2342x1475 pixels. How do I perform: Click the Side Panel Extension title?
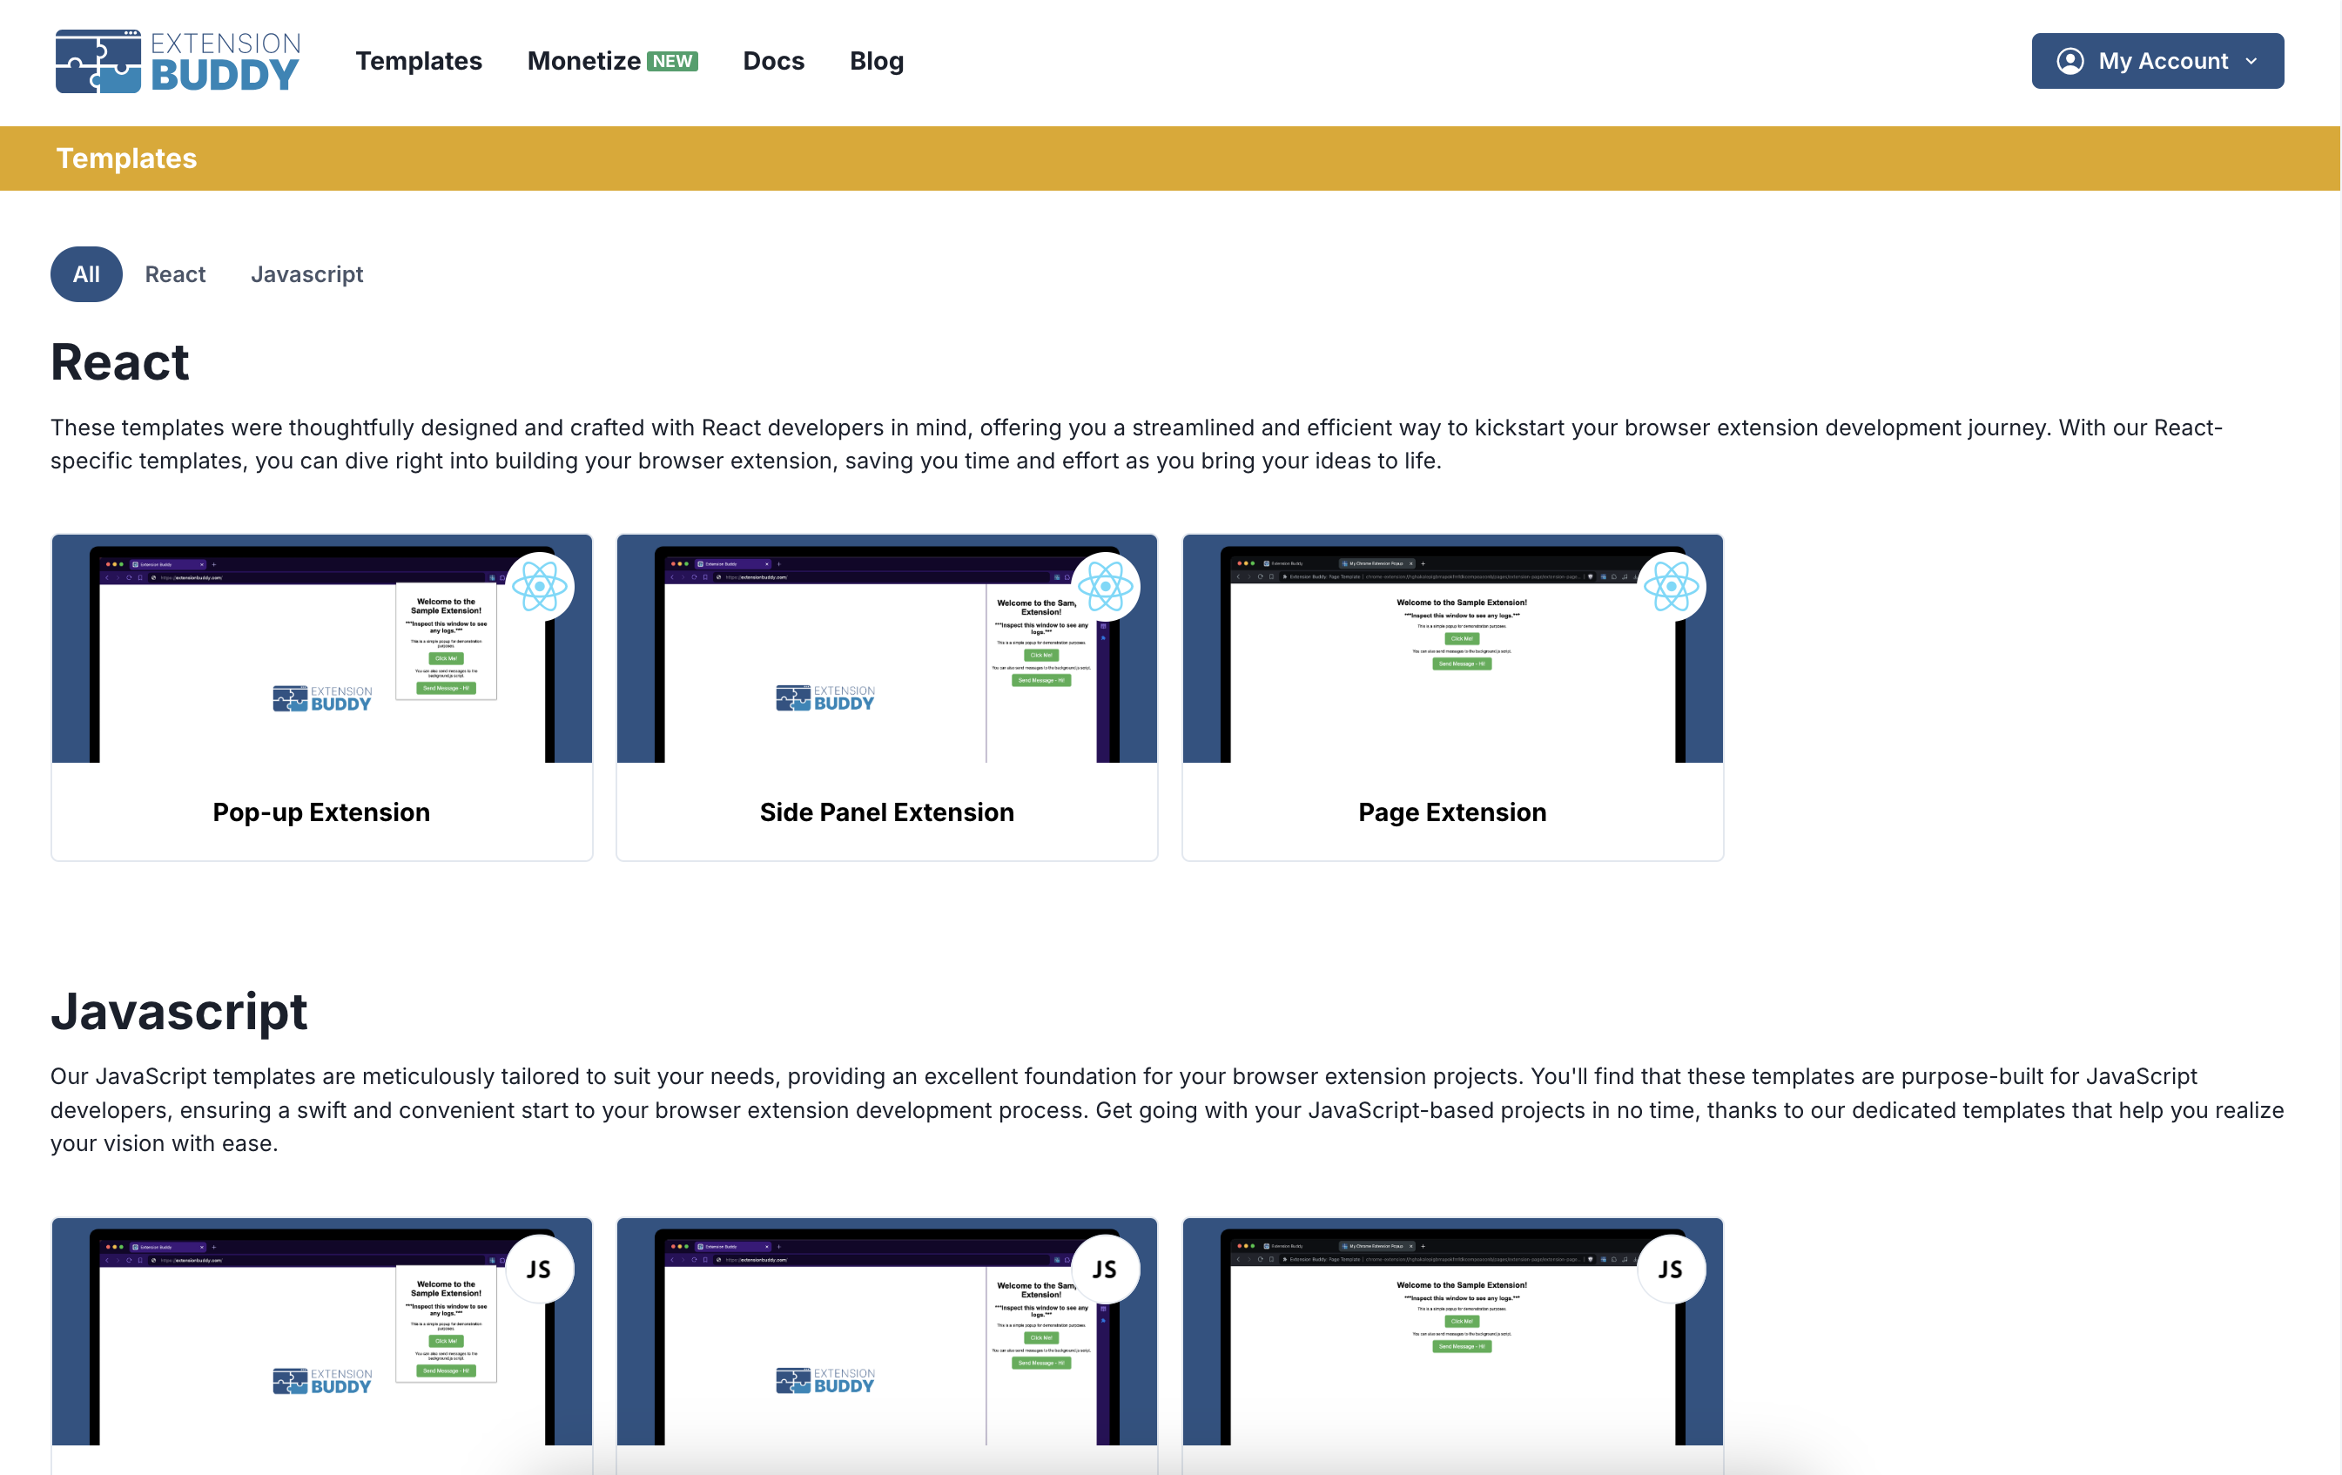coord(887,812)
